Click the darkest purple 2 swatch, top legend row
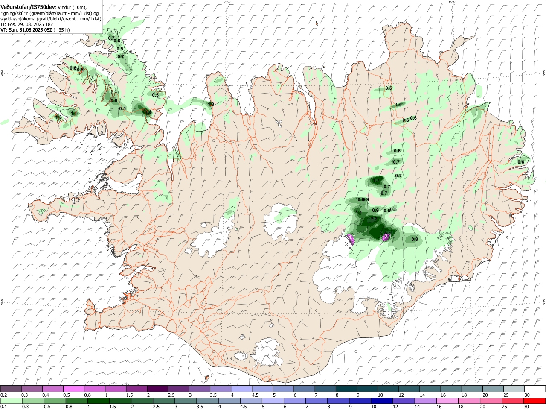Image resolution: width=546 pixels, height=410 pixels. coord(157,389)
